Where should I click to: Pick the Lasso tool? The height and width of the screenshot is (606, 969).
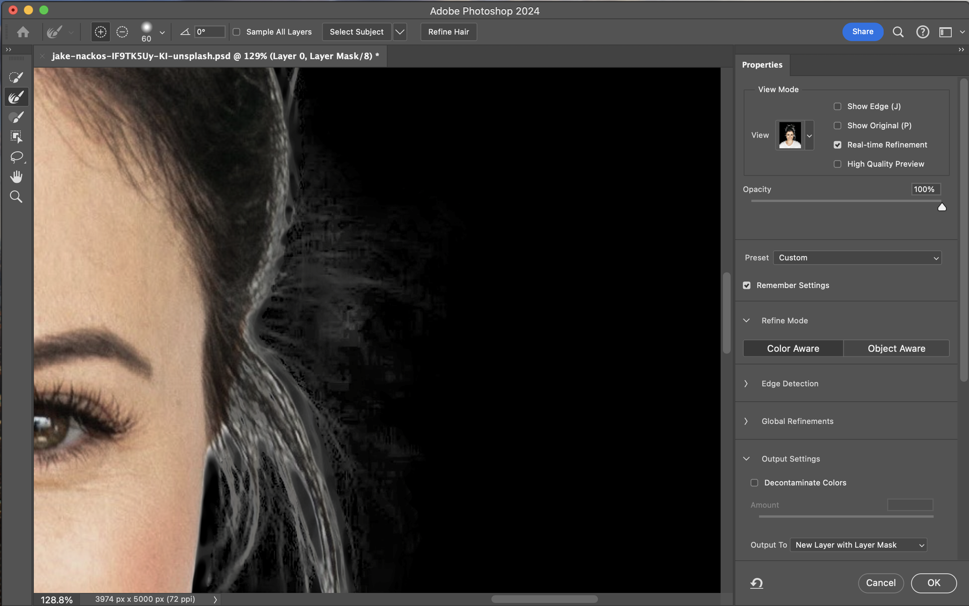(x=16, y=157)
